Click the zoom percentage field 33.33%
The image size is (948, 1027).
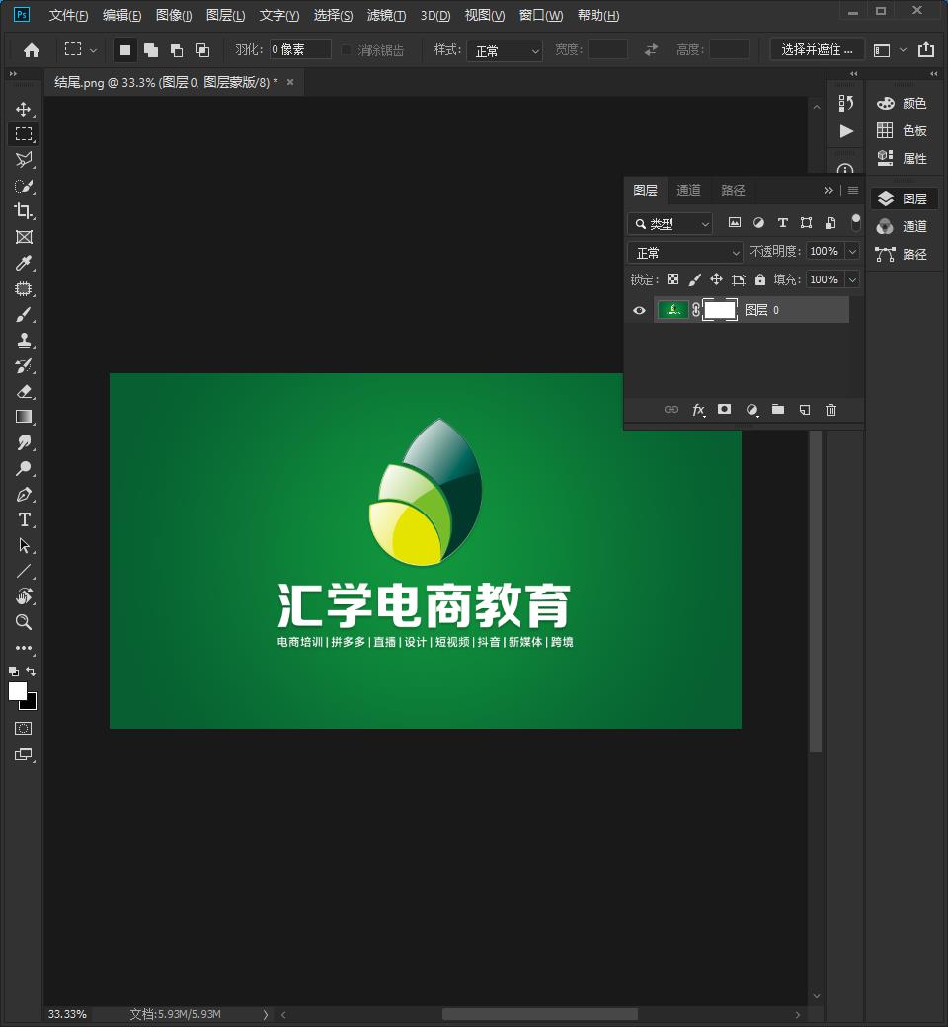67,1014
